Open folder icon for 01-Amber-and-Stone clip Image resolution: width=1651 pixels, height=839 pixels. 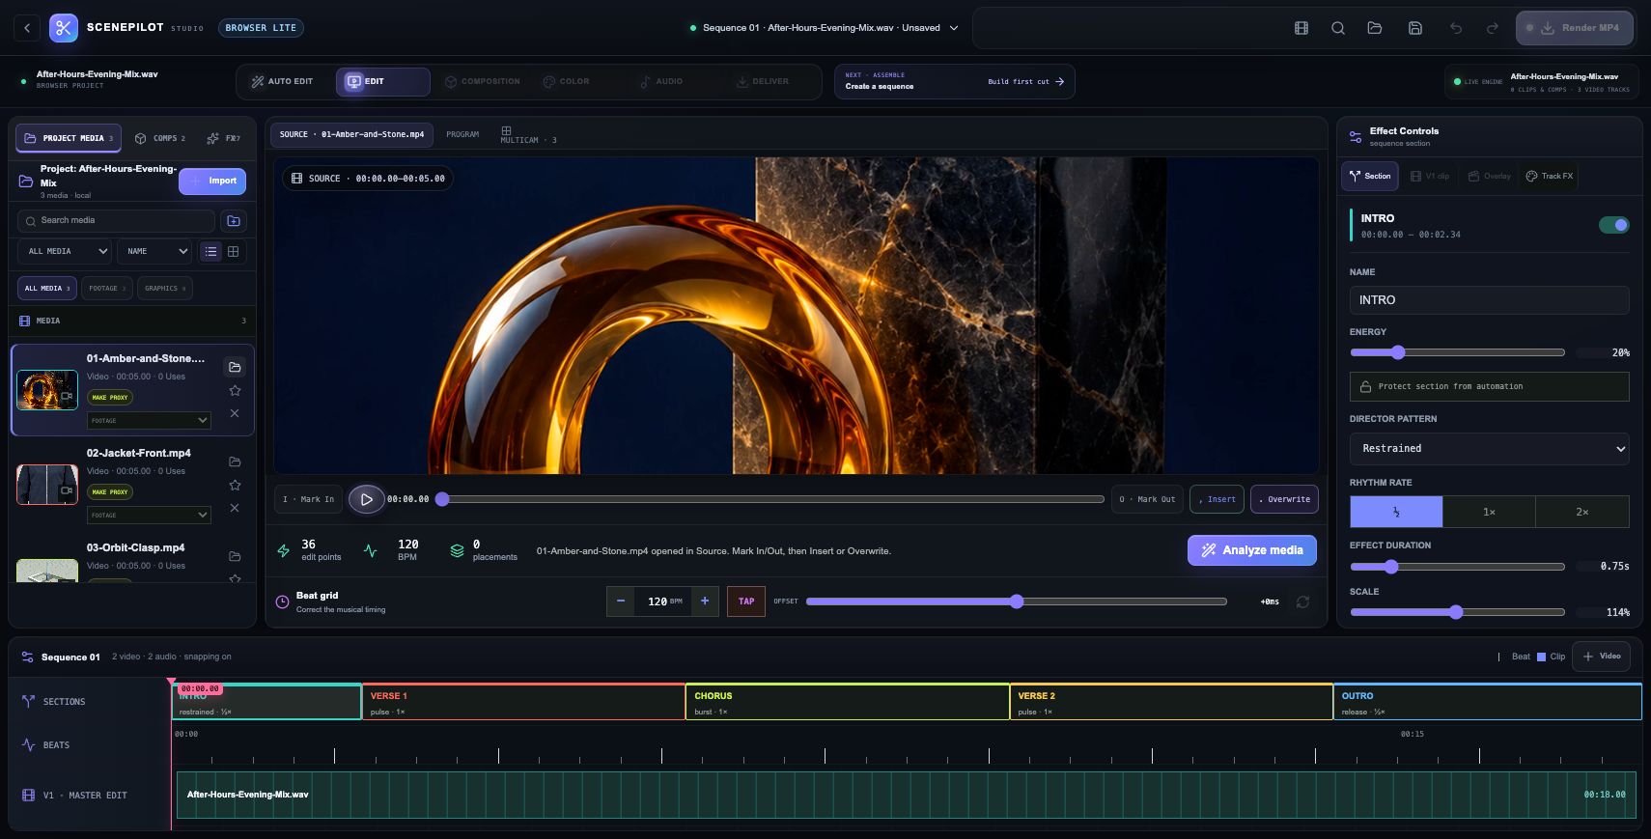pyautogui.click(x=235, y=367)
